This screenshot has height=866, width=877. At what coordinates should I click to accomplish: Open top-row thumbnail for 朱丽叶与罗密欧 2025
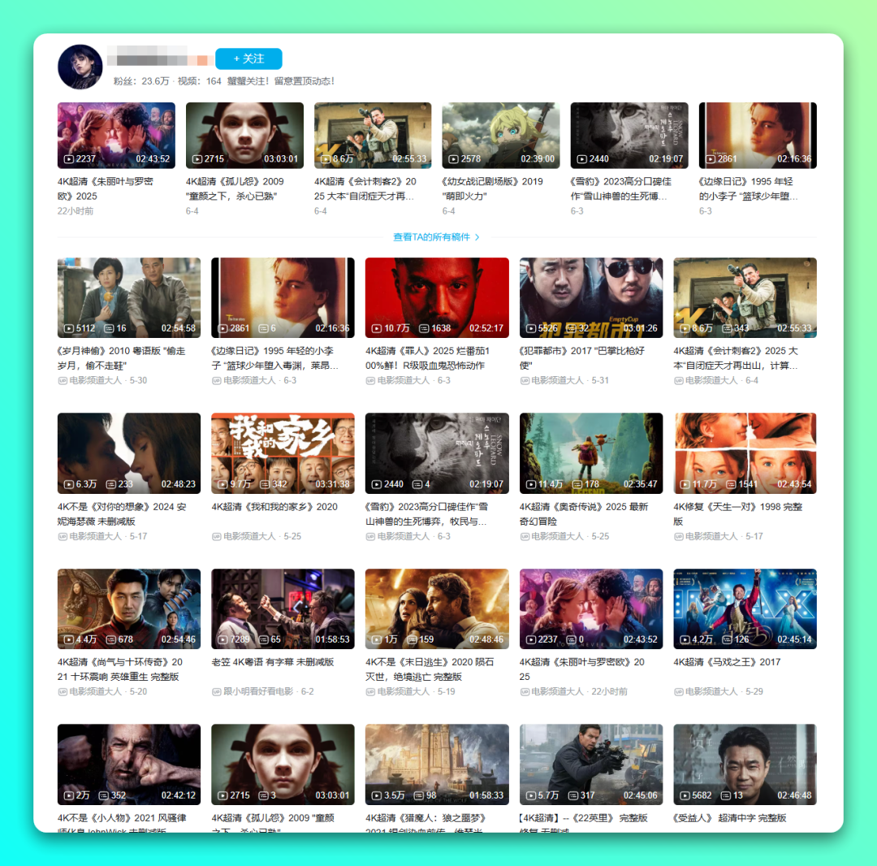click(x=116, y=136)
